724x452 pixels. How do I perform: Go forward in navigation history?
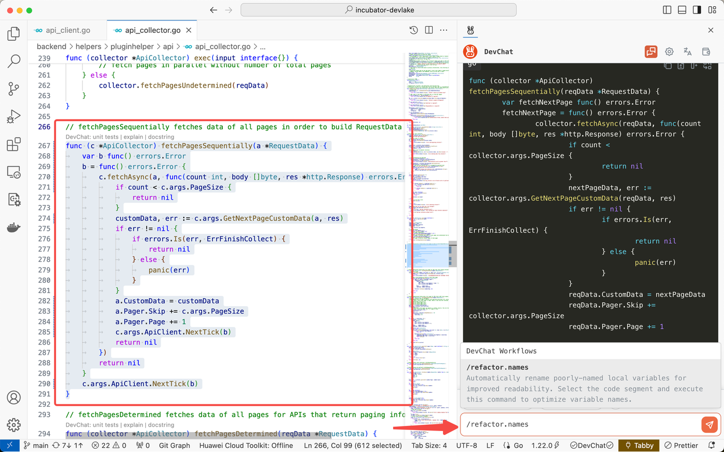tap(229, 10)
